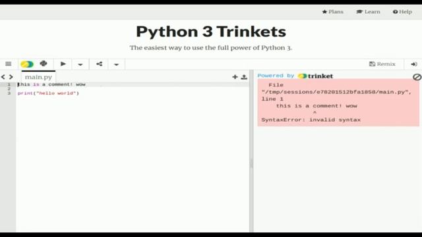Click the Trinket logo icon in toolbar
422x237 pixels.
point(27,65)
